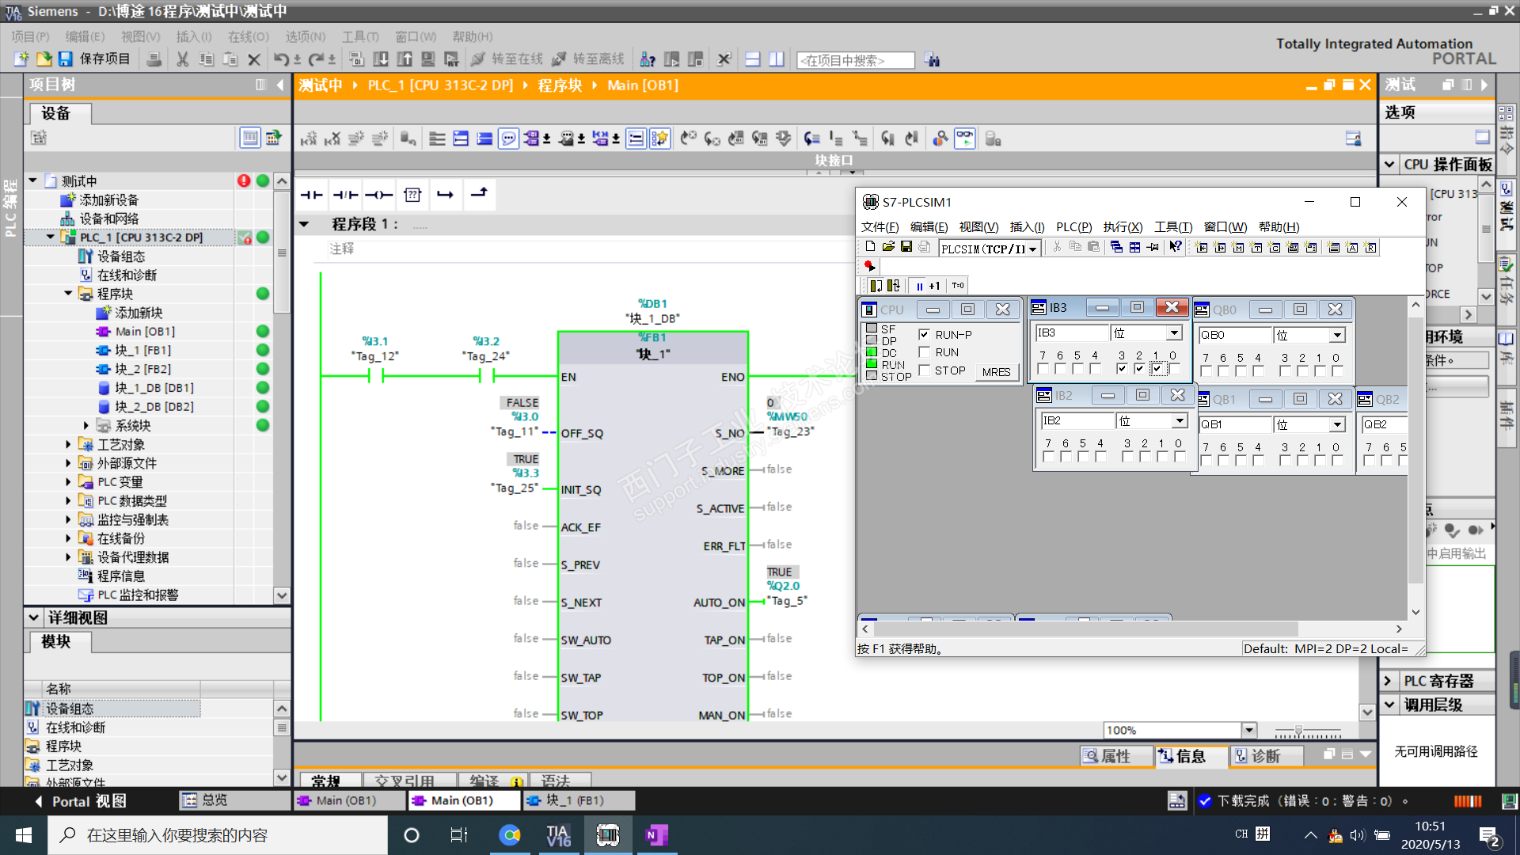Insert an empty box instruction
Image resolution: width=1520 pixels, height=855 pixels.
click(412, 195)
